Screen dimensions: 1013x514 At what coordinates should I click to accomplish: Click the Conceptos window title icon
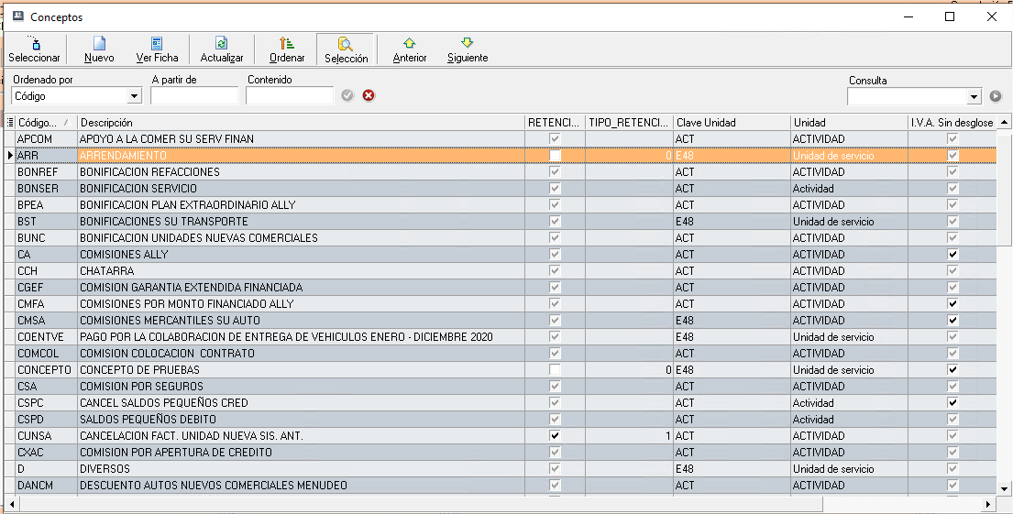(18, 16)
